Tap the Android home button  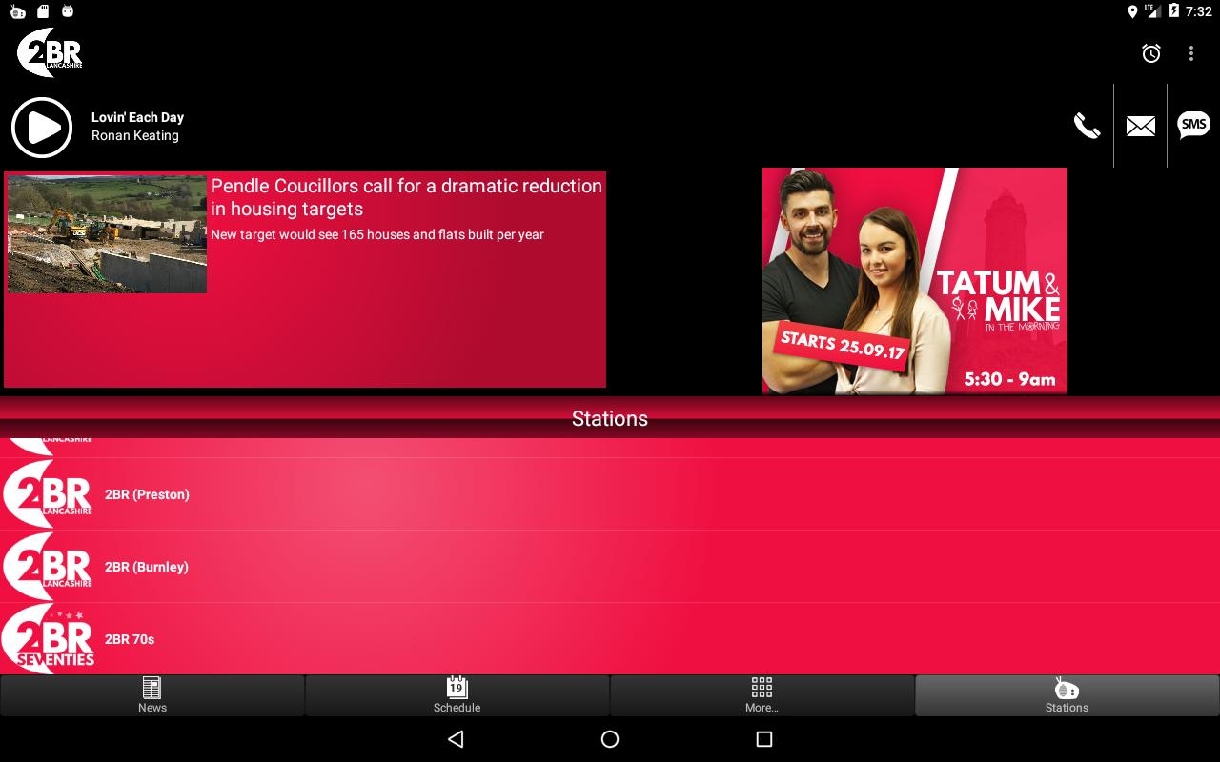click(610, 739)
